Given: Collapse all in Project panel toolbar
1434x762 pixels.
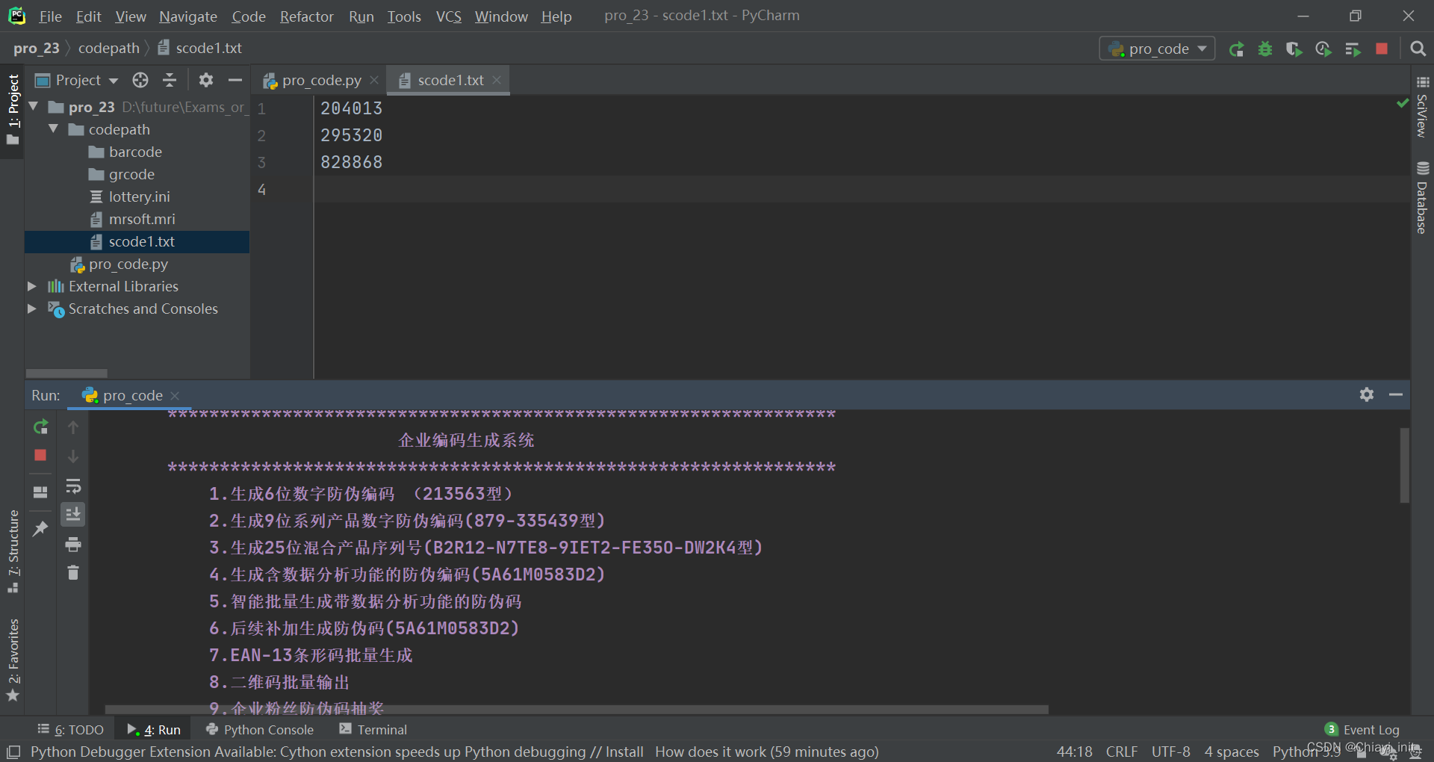Looking at the screenshot, I should (170, 80).
